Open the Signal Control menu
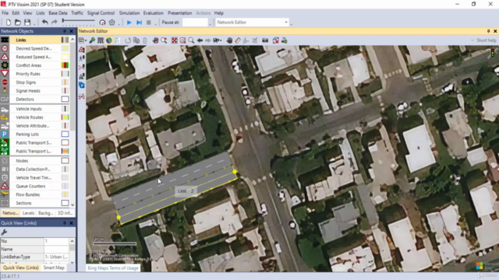This screenshot has height=280, width=499. click(x=101, y=13)
